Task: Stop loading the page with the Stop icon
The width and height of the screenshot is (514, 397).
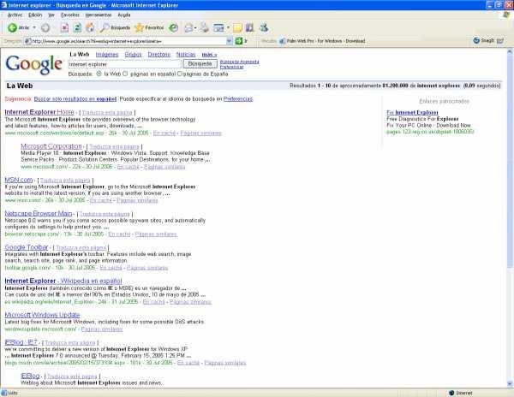Action: pyautogui.click(x=64, y=28)
